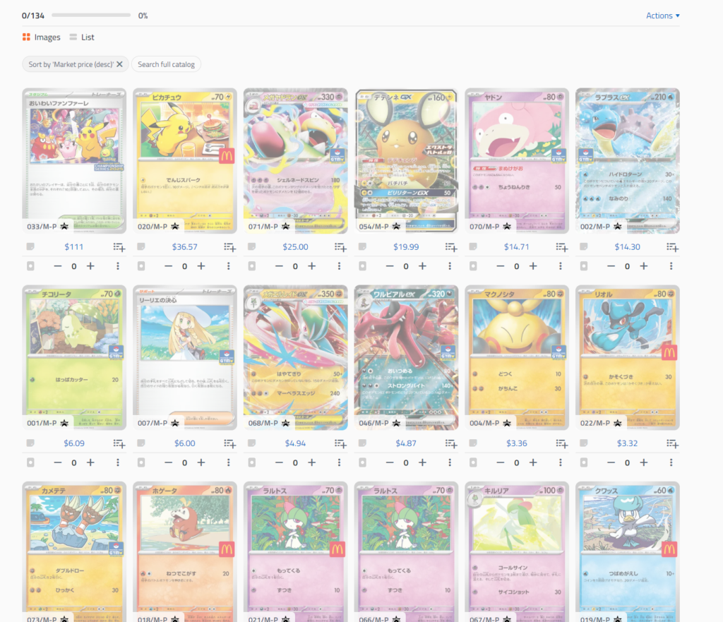
Task: Open note icon beside $6.00 price
Action: coord(141,443)
